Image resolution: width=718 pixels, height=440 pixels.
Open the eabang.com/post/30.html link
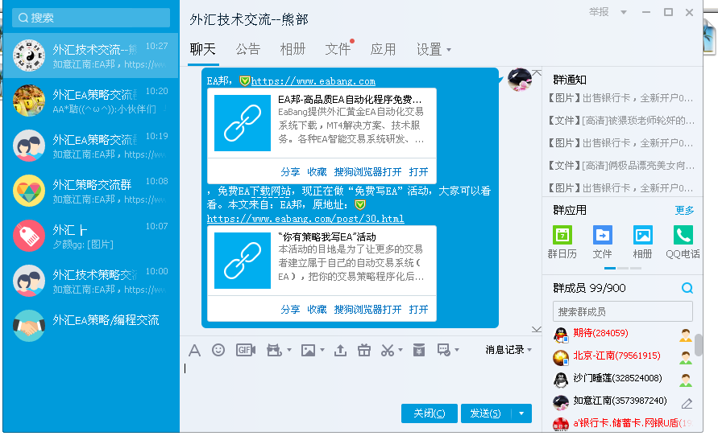(305, 219)
